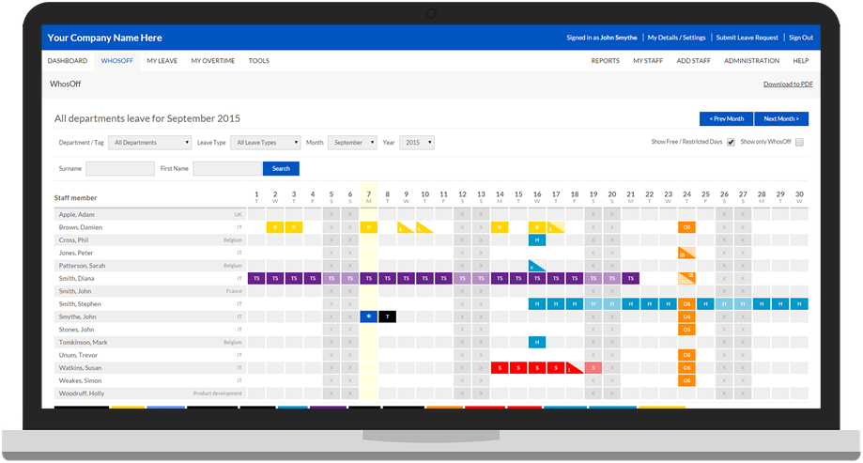
Task: Select Smith, Diana's purple TS cell on day 21
Action: point(631,279)
